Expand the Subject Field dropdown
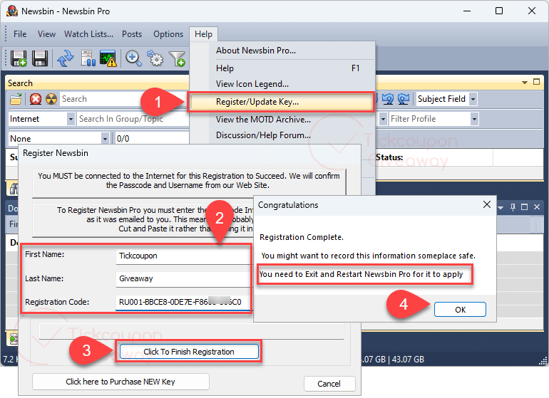Screen dimensions: 549x398 473,100
